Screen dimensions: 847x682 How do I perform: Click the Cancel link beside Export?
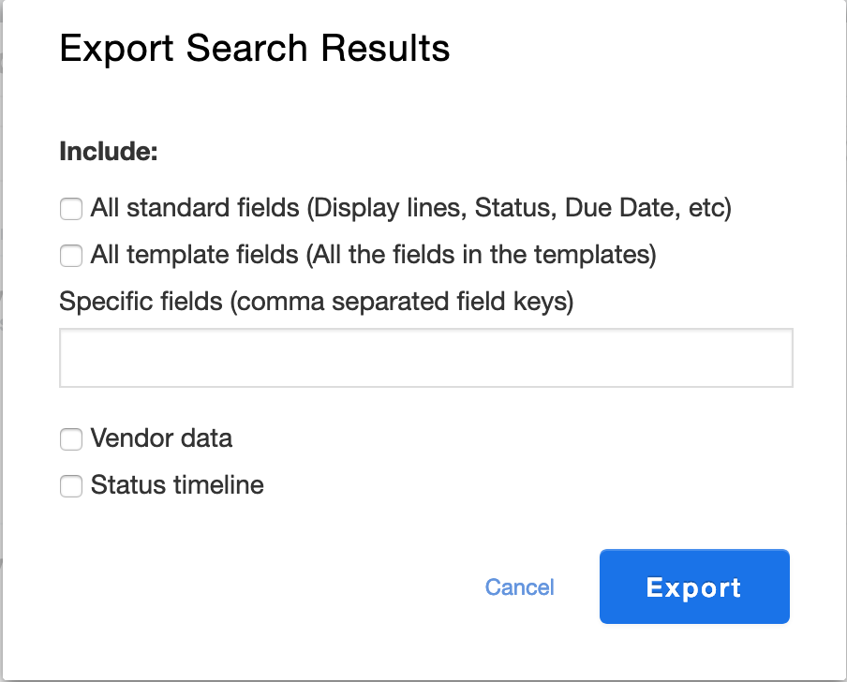[x=520, y=587]
